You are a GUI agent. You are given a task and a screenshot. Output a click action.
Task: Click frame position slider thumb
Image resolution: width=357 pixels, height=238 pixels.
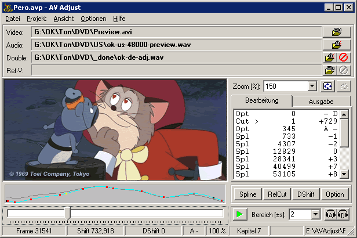tap(67, 214)
